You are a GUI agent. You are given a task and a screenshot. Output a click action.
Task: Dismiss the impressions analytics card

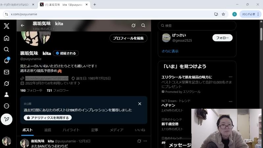click(x=139, y=104)
